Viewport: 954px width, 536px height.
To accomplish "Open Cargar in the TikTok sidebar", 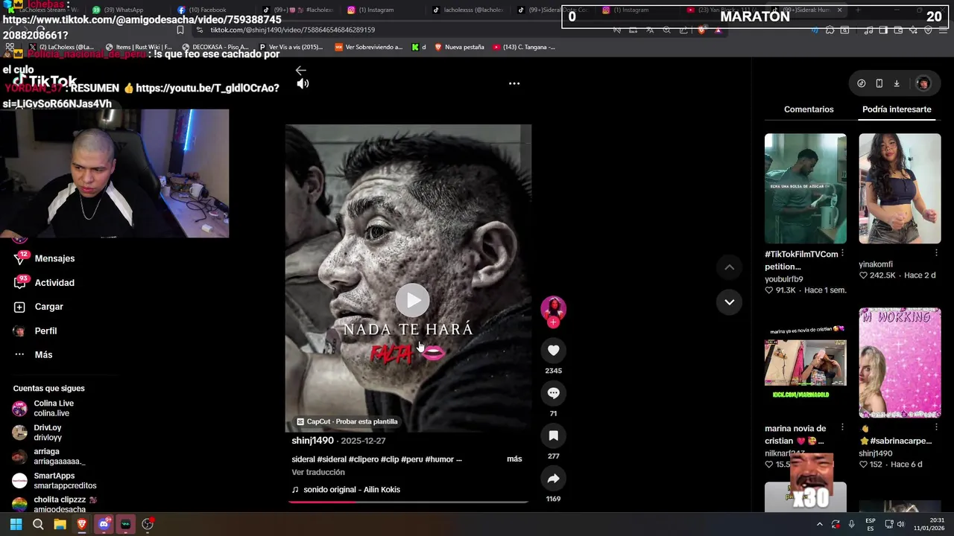I will [x=39, y=307].
